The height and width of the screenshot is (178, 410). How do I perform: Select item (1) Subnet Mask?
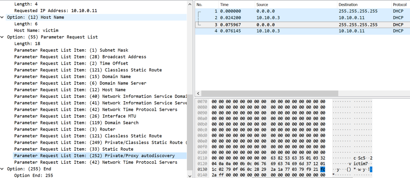click(x=72, y=50)
